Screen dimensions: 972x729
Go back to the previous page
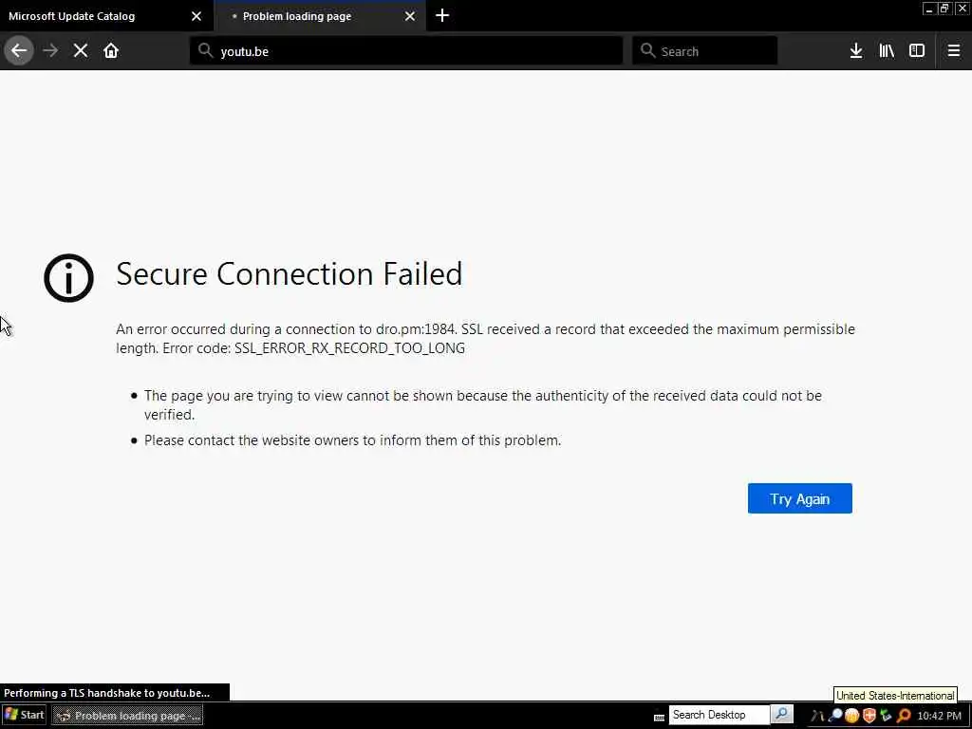19,50
